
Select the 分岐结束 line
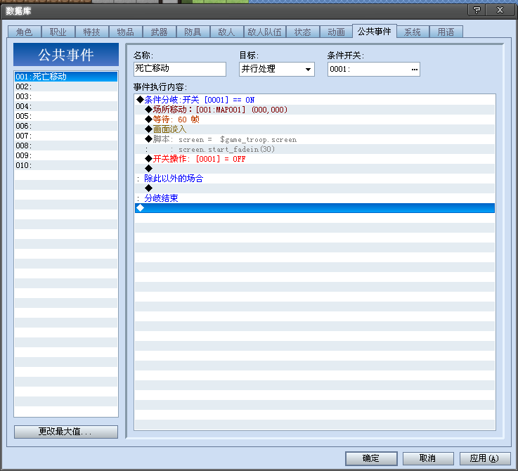click(x=315, y=198)
